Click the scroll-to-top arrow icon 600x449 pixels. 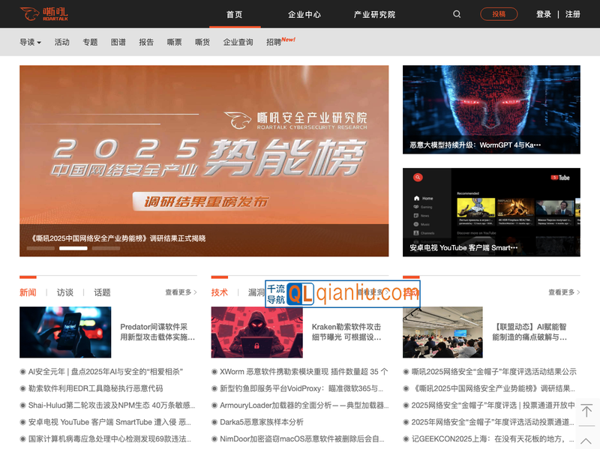(x=586, y=411)
